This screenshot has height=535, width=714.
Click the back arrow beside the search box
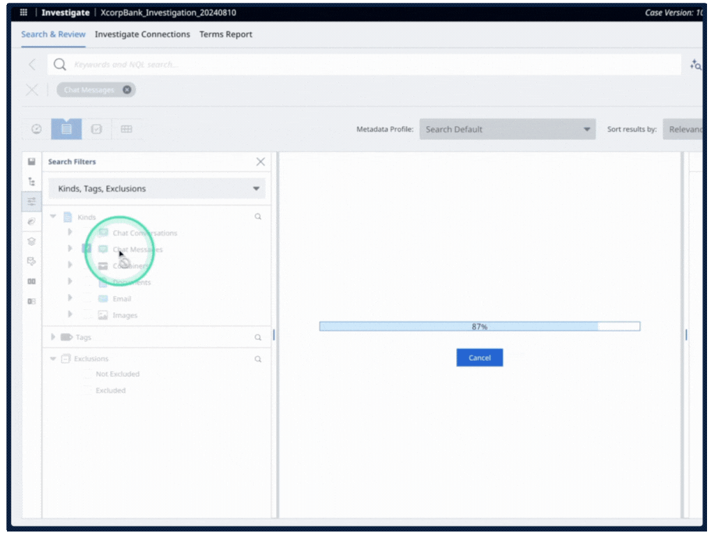coord(32,65)
